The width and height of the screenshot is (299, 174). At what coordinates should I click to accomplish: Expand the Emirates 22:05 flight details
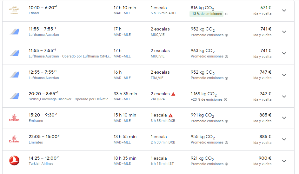coord(284,139)
